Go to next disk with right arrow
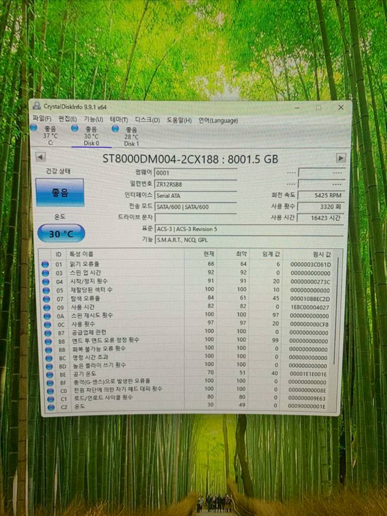The height and width of the screenshot is (516, 387). pos(341,158)
